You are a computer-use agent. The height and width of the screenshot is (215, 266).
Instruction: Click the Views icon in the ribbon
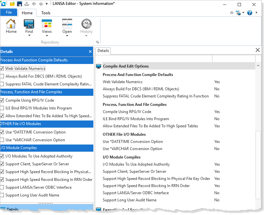point(47,24)
